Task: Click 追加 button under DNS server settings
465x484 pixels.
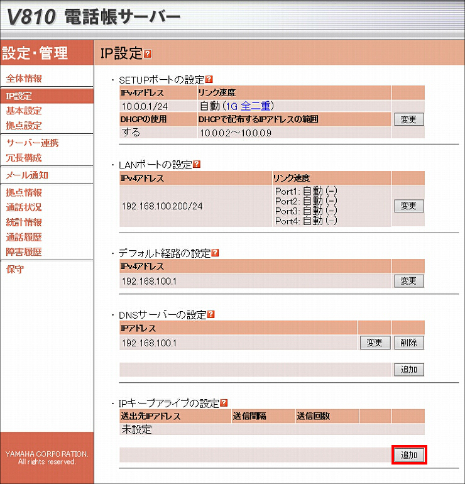Action: [x=409, y=370]
